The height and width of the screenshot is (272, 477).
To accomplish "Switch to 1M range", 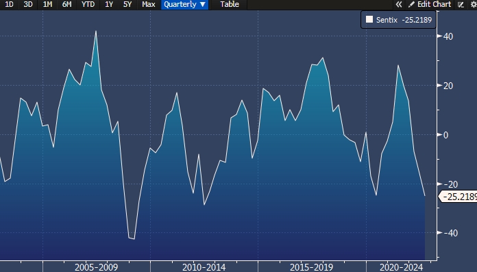I will click(x=47, y=5).
